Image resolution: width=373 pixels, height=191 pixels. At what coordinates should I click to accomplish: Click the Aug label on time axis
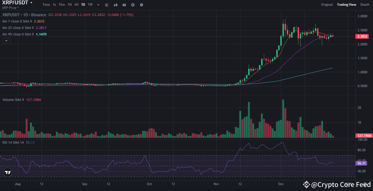[x=18, y=184]
